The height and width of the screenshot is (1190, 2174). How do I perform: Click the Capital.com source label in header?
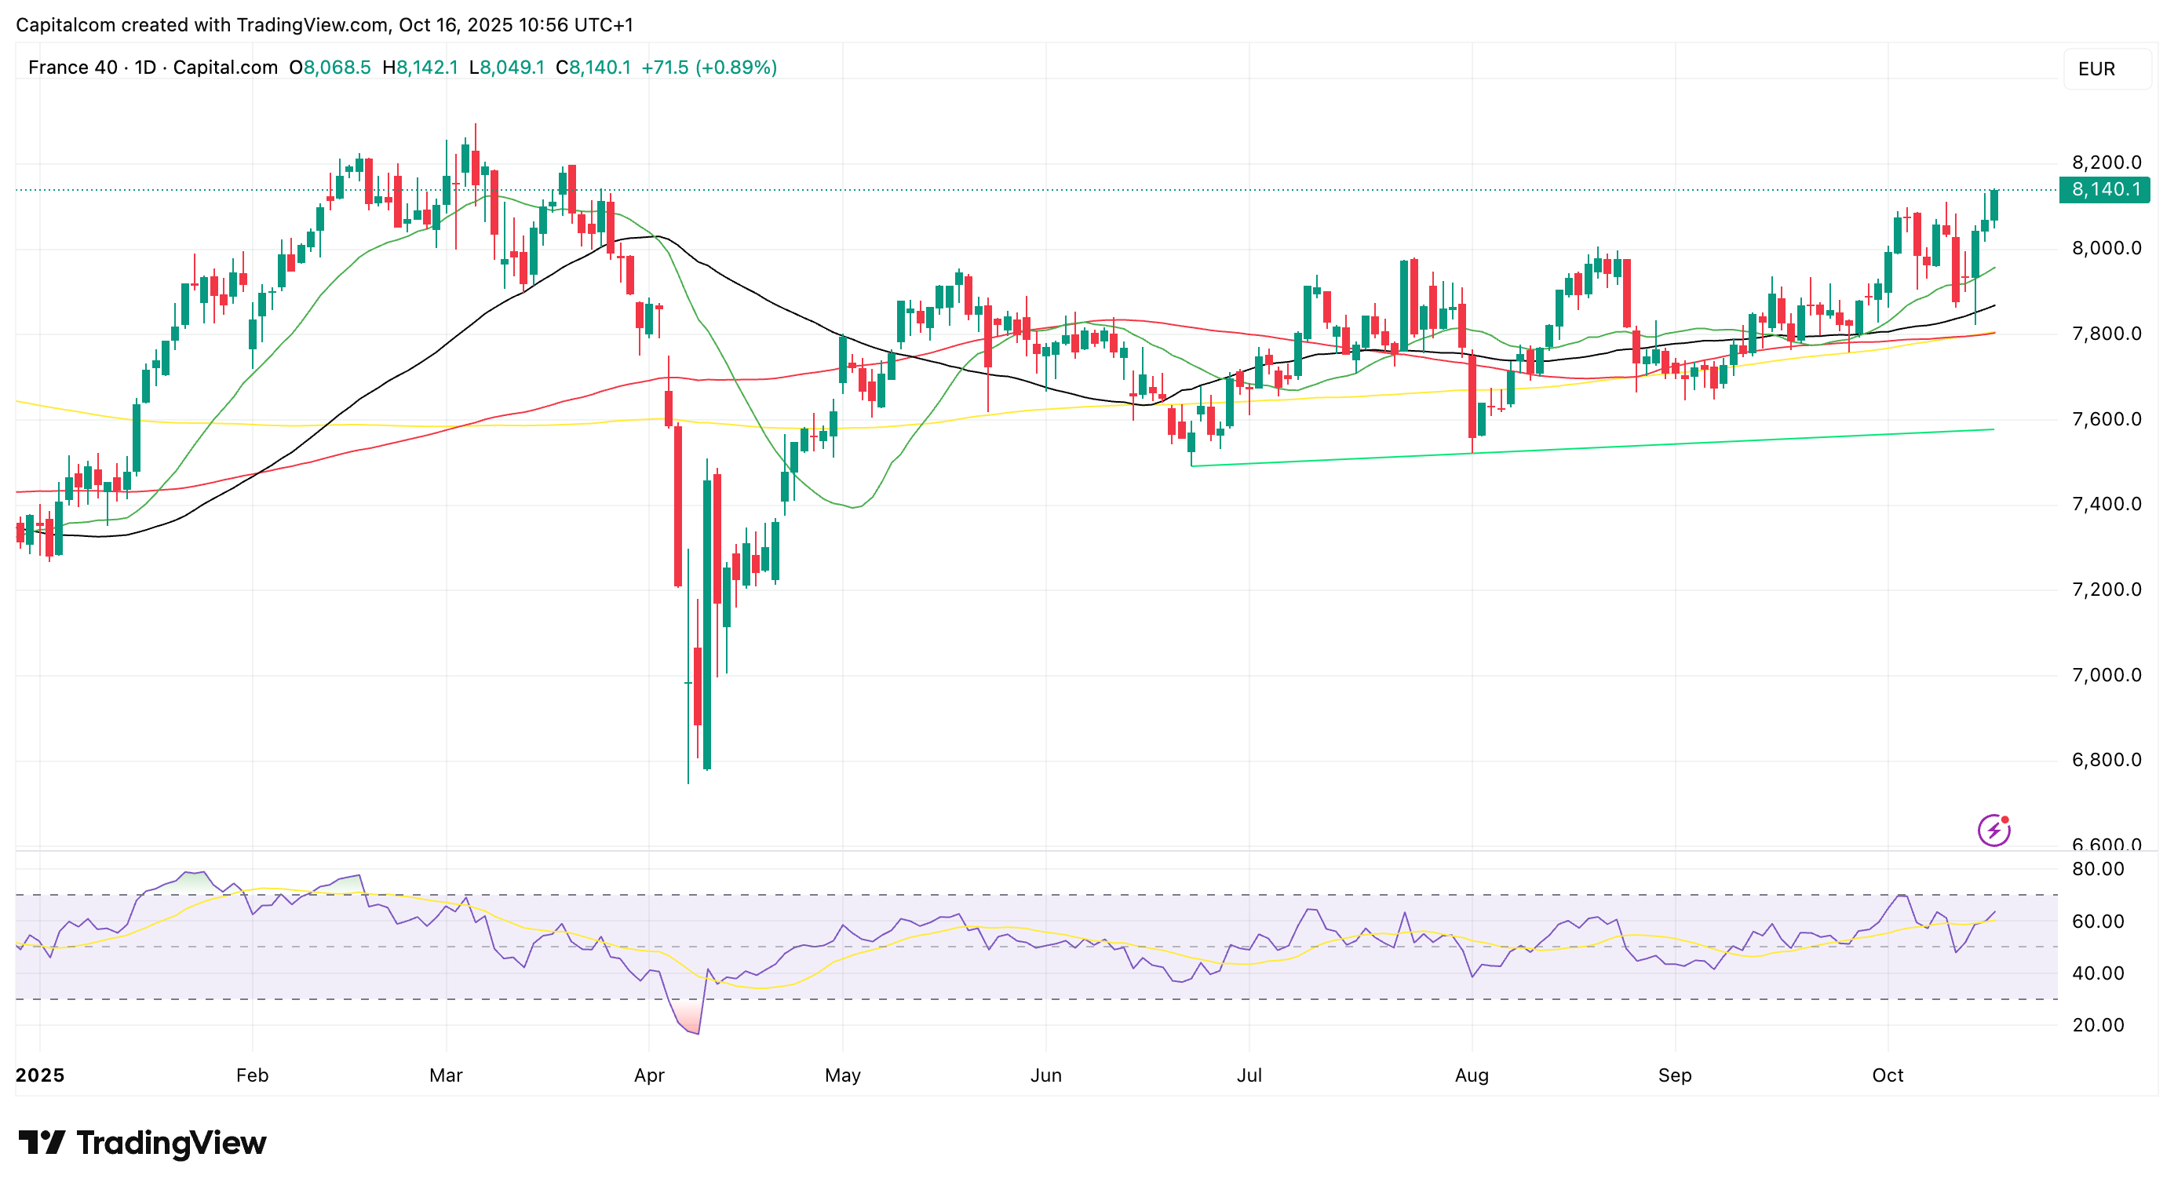pos(224,68)
